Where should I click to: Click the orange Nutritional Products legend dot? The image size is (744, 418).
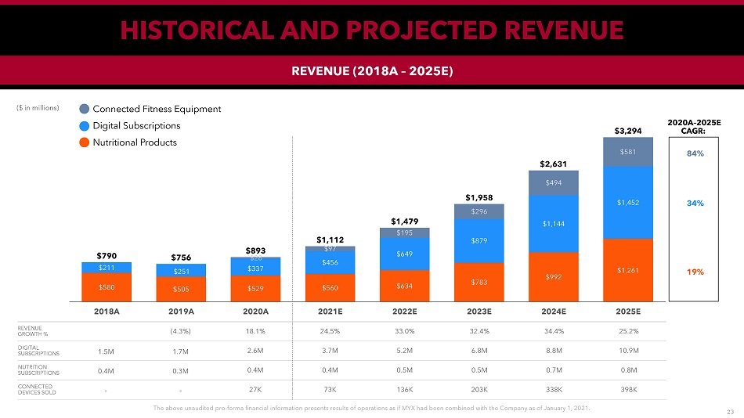tap(85, 142)
